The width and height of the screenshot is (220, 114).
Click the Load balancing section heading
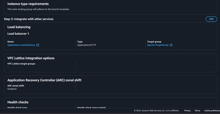pos(19,27)
